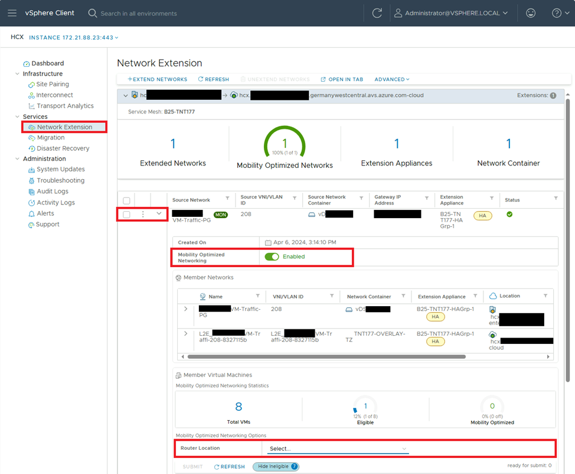This screenshot has width=575, height=474.
Task: Click the Mobility Optimized 0% gauge
Action: point(492,407)
